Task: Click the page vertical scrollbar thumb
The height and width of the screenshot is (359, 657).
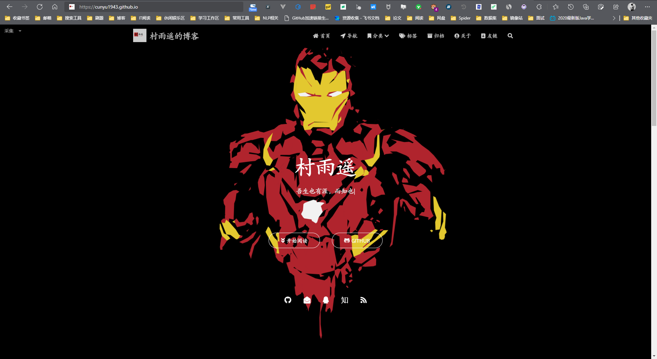Action: tap(654, 78)
